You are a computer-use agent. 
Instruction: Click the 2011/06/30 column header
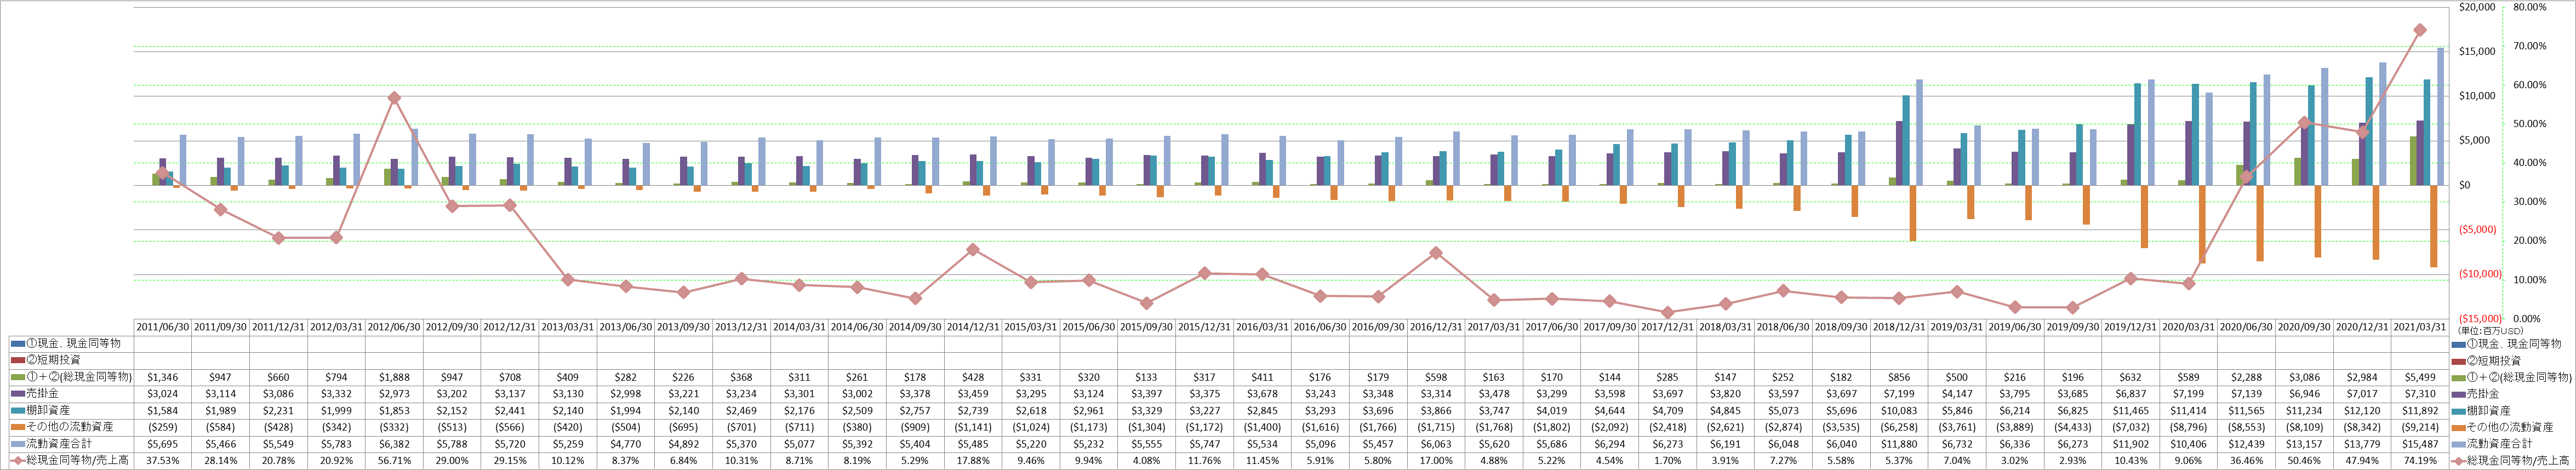click(163, 327)
